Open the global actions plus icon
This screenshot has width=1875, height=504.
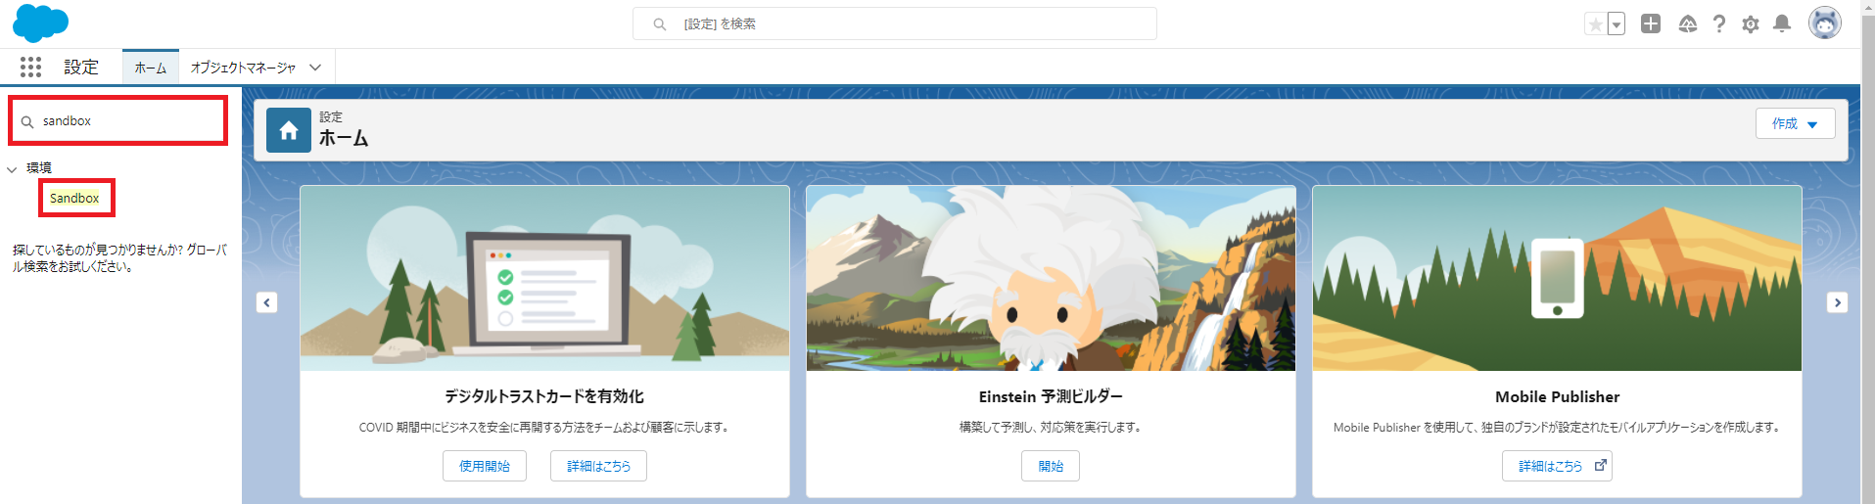coord(1651,23)
